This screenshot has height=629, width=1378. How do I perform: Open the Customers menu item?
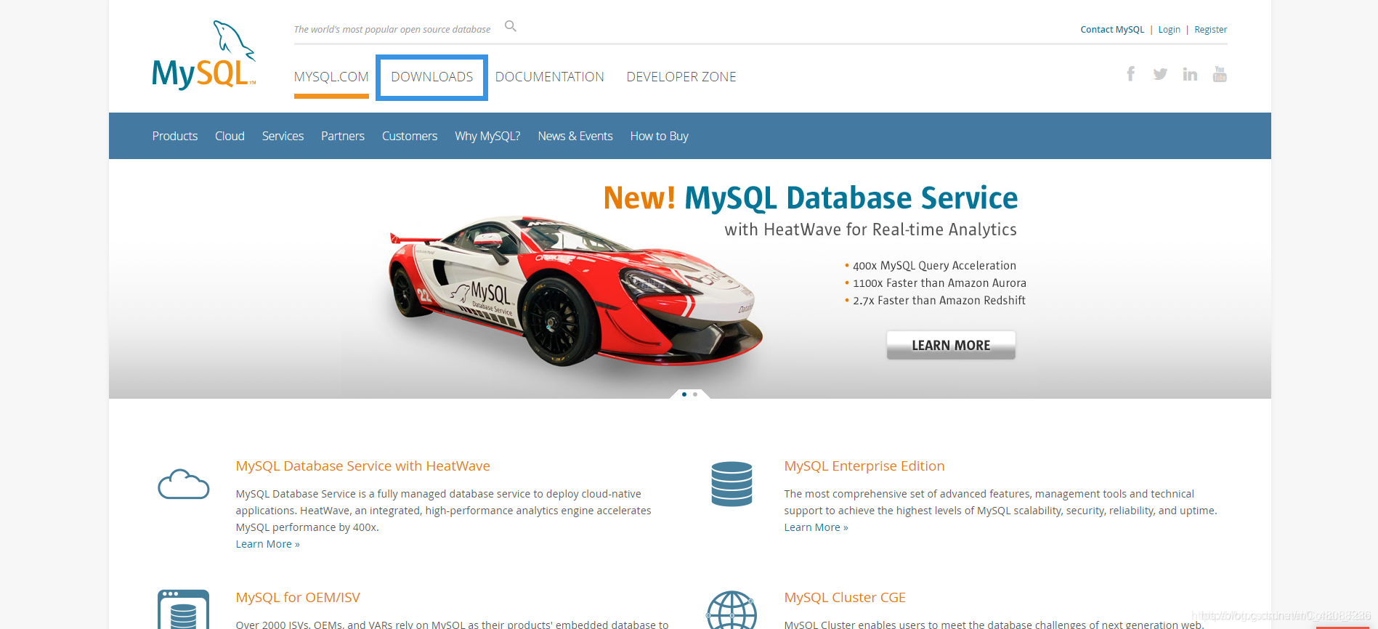(410, 136)
